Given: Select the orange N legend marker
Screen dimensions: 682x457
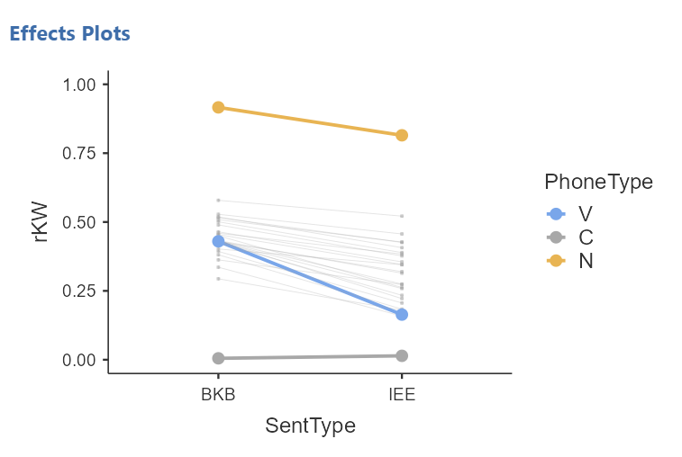Looking at the screenshot, I should (x=556, y=261).
